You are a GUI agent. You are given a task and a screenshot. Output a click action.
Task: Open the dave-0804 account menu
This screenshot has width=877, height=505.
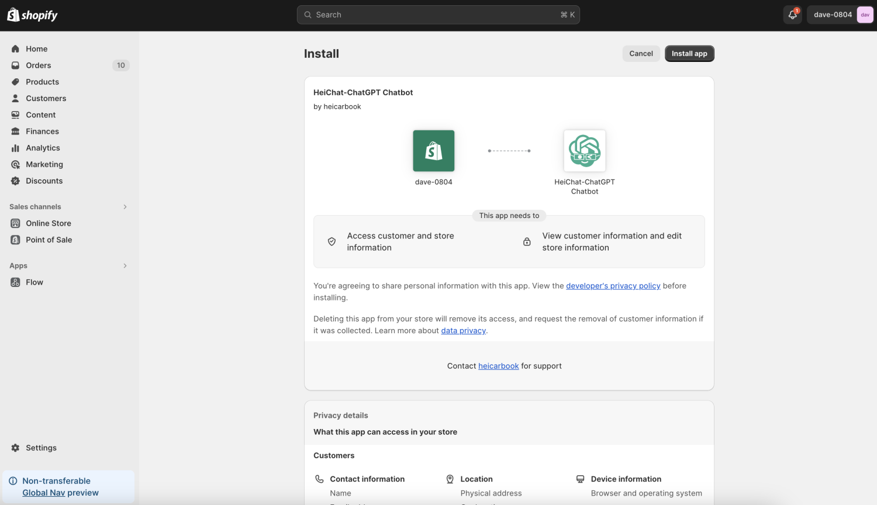pyautogui.click(x=841, y=15)
